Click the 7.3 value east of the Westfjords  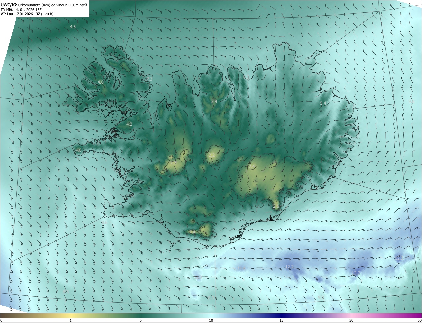coord(149,79)
